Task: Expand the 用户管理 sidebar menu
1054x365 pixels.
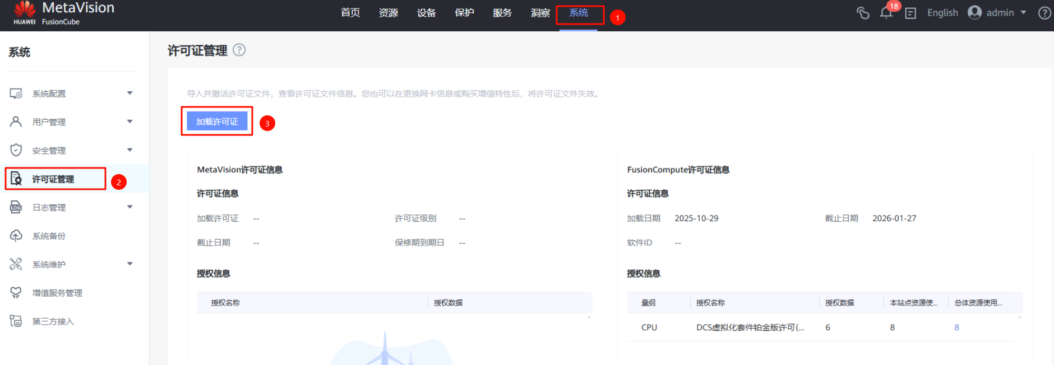Action: (x=130, y=121)
